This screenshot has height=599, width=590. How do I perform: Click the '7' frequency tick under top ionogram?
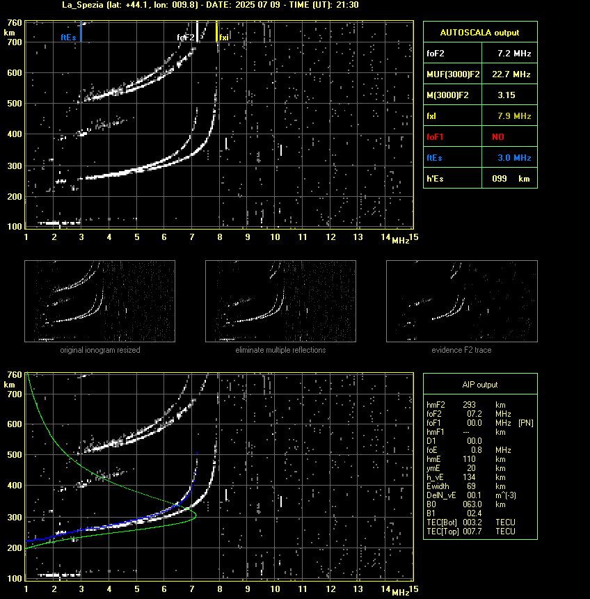click(192, 237)
